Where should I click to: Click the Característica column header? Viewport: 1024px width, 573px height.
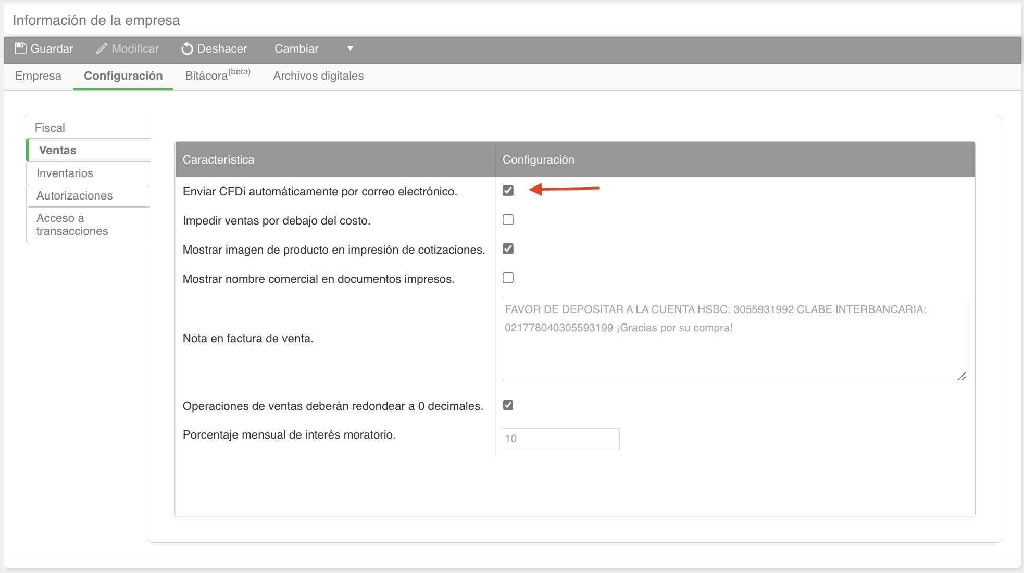point(335,159)
